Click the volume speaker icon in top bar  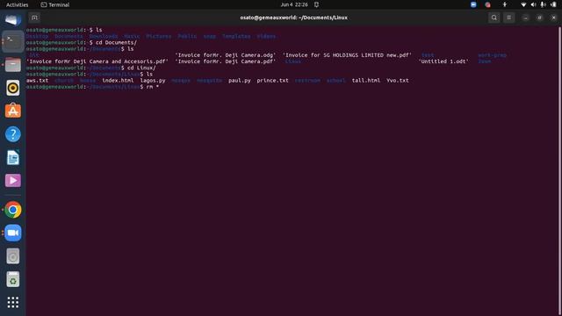pos(533,4)
